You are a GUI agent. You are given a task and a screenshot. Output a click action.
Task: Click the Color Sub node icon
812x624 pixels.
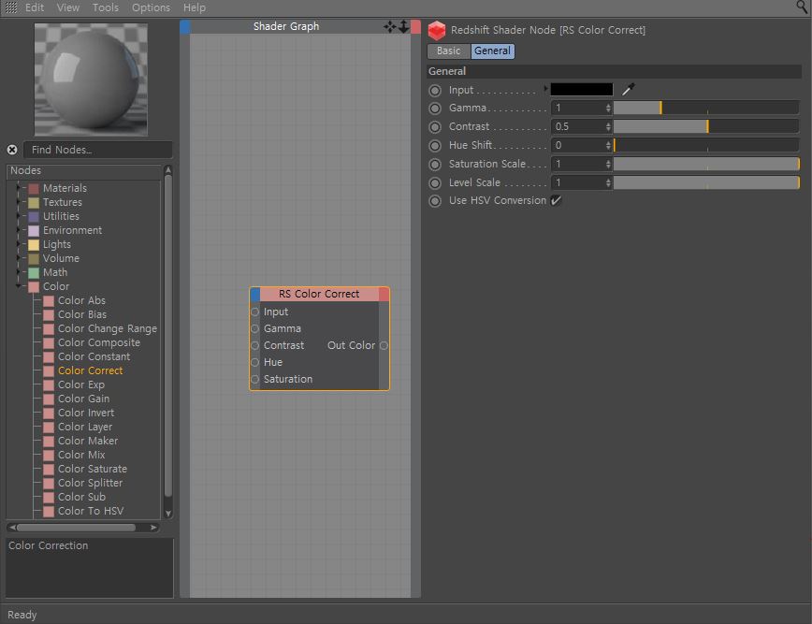click(x=49, y=497)
